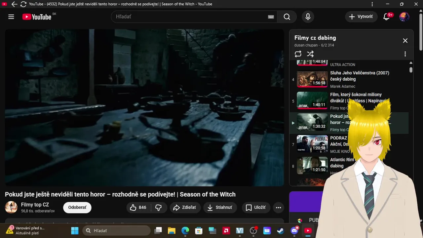
Task: Open the OBS Studio taskbar icon
Action: coord(253,231)
